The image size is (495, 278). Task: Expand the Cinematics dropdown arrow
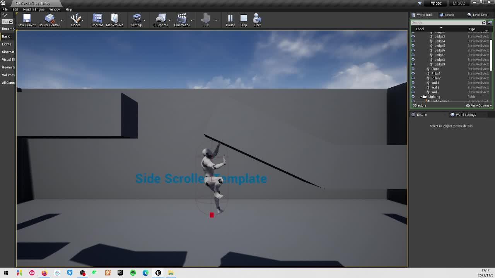tap(191, 20)
